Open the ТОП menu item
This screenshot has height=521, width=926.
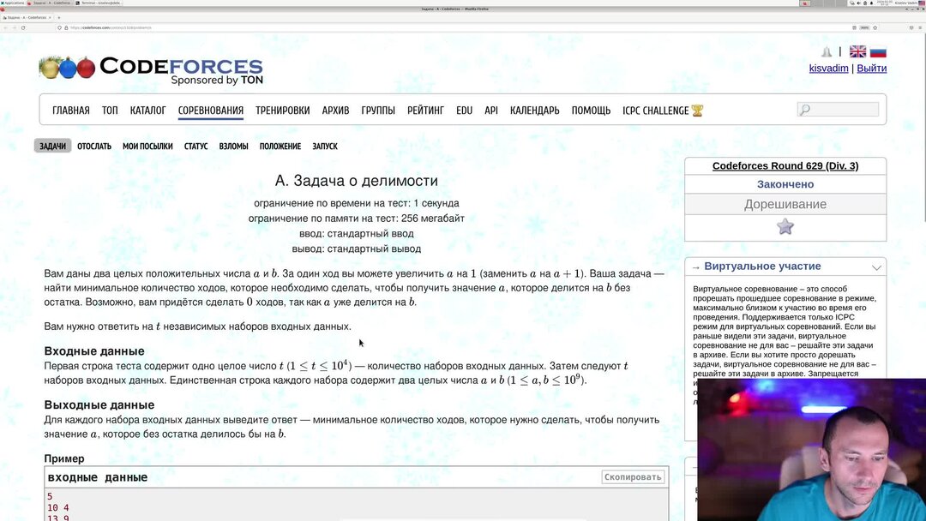110,111
